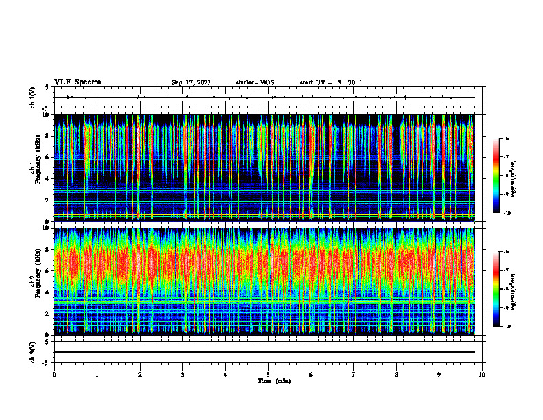
Task: Click the 'Time (min)' x-axis label
Action: 274,381
